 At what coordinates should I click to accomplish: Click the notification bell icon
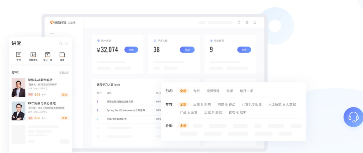[x=239, y=22]
